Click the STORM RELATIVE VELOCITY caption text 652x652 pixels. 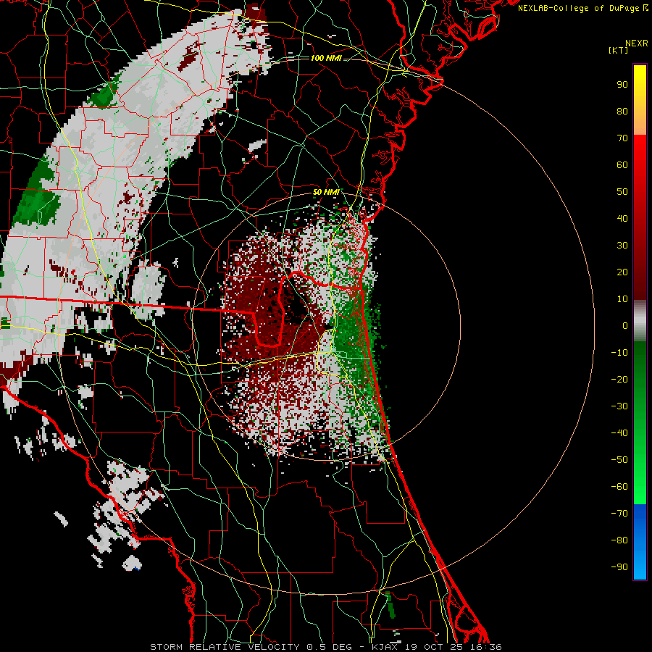(x=225, y=647)
